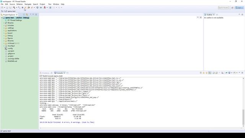
Task: Select rtconfig.h in project tree
Action: [x=11, y=46]
